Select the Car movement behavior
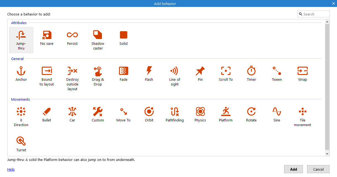 pyautogui.click(x=72, y=114)
